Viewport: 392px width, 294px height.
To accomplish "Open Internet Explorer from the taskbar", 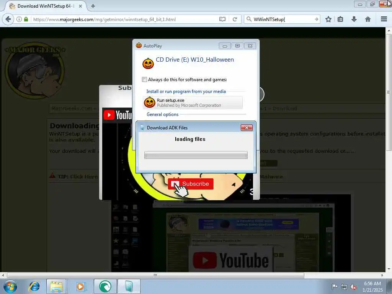I will 34,286.
